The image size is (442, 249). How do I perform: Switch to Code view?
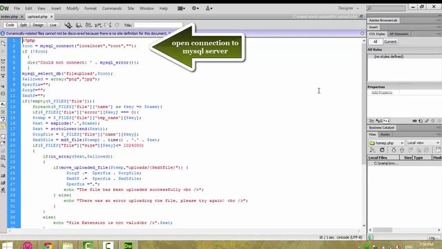click(10, 25)
